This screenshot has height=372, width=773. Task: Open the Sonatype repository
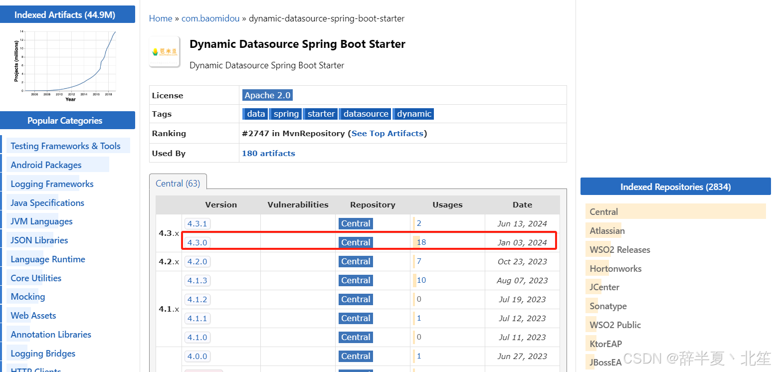click(608, 306)
